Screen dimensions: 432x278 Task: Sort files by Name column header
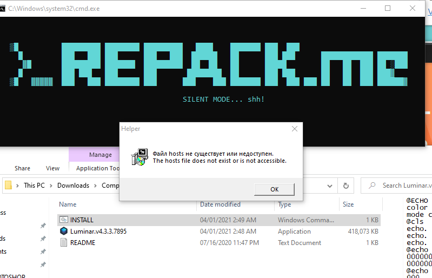pyautogui.click(x=68, y=204)
